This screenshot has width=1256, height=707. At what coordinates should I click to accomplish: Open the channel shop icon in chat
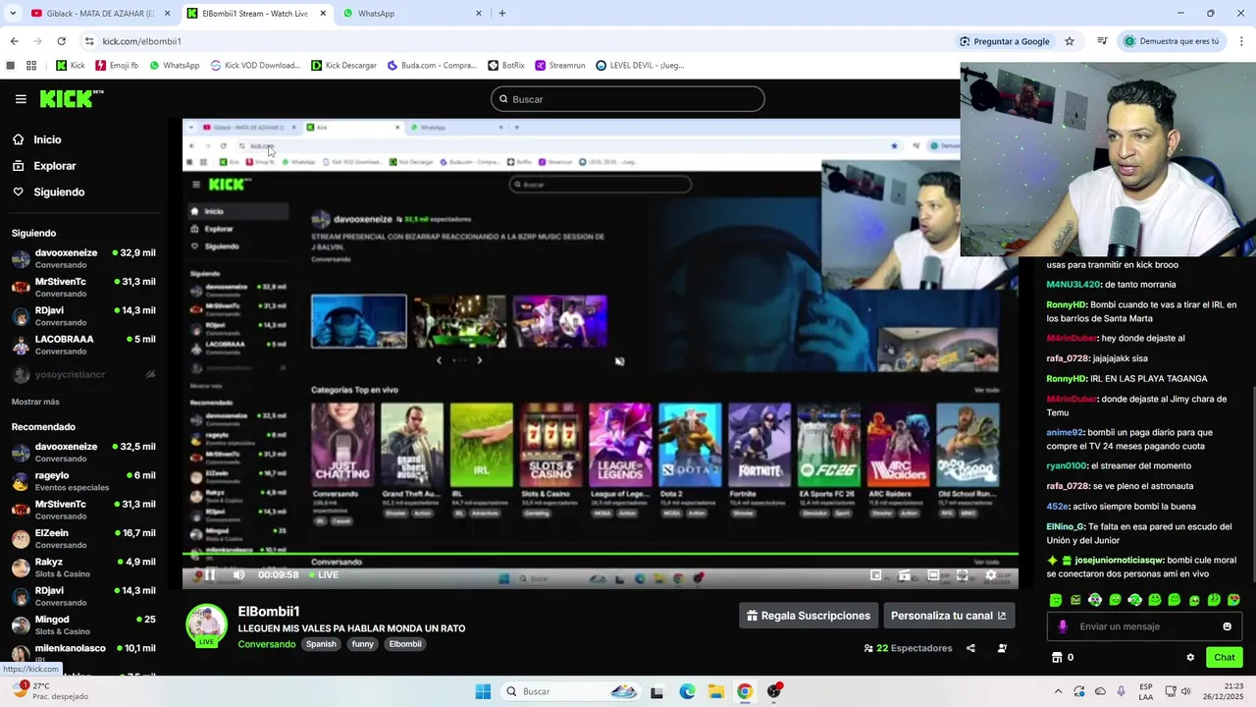point(1057,658)
